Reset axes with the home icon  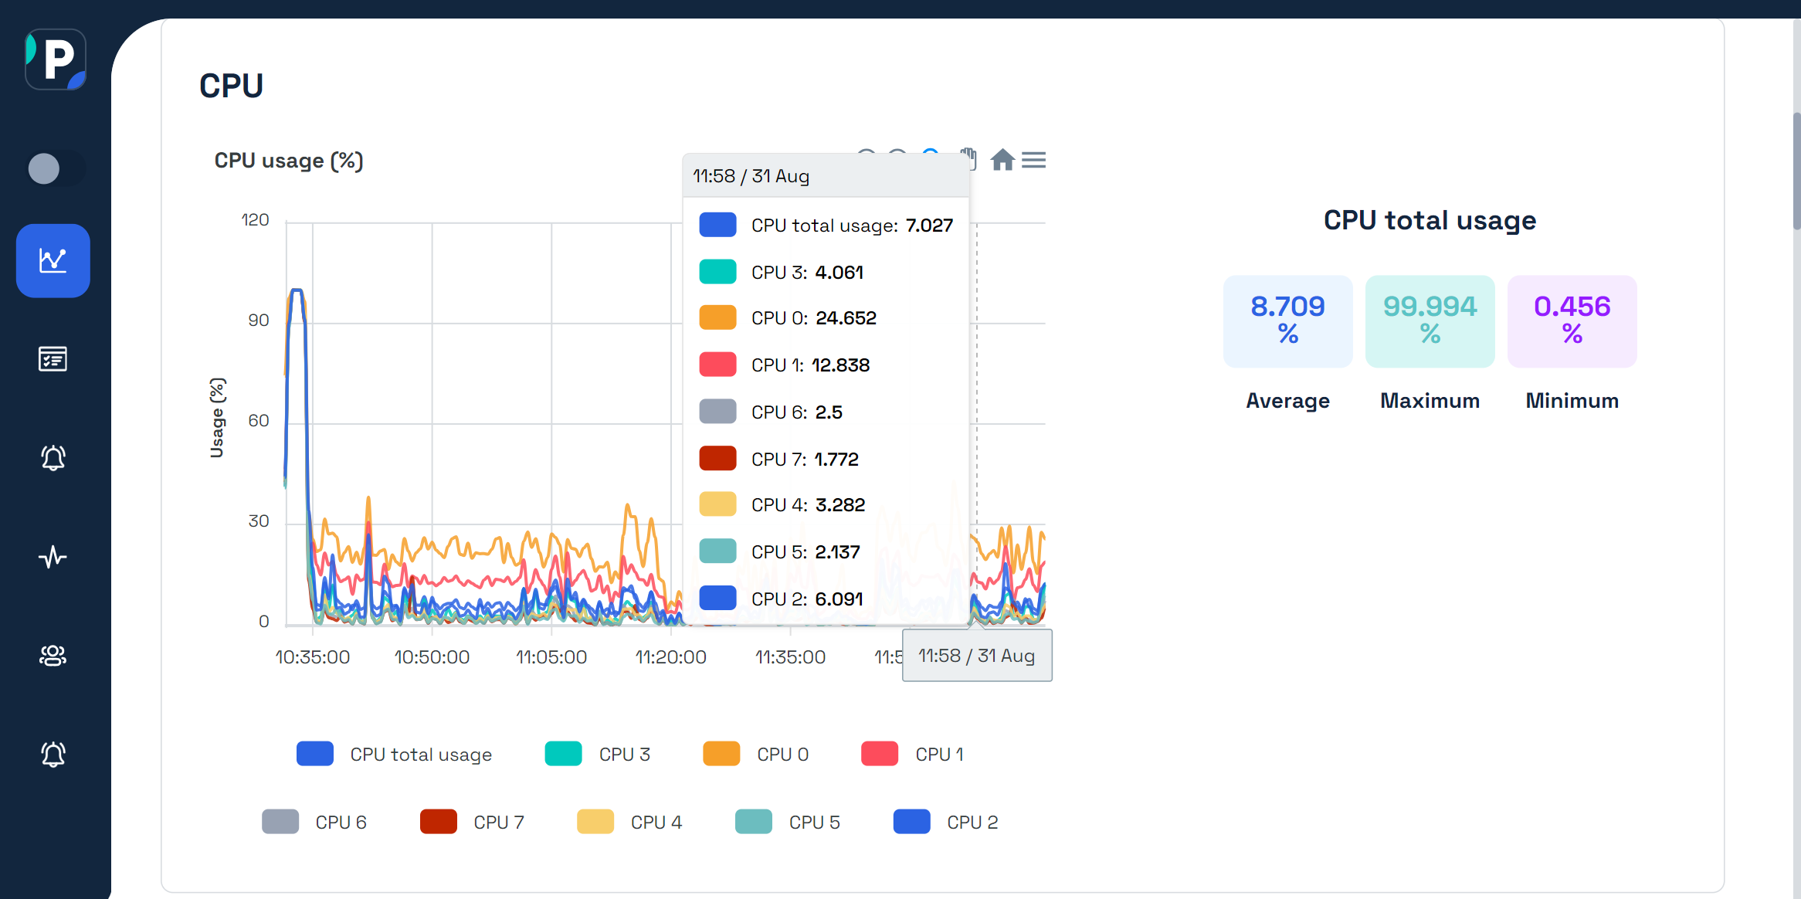1003,158
